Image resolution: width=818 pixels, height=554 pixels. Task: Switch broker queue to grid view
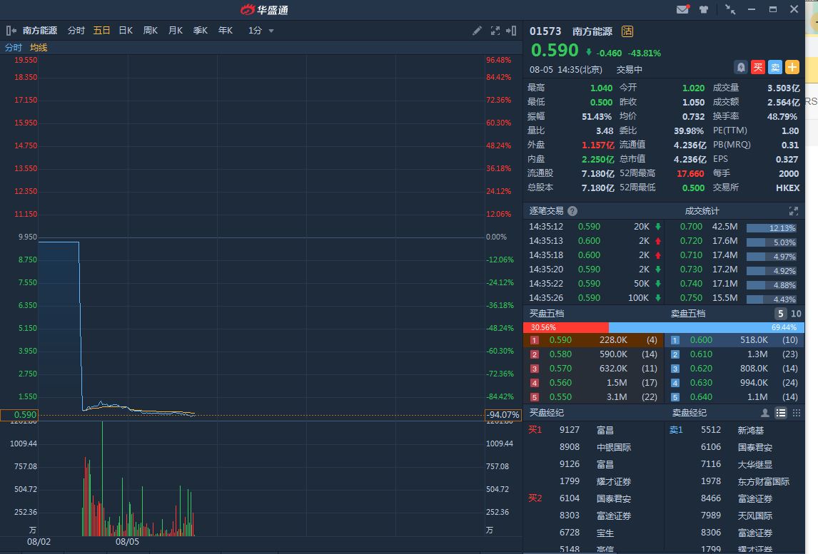(796, 413)
